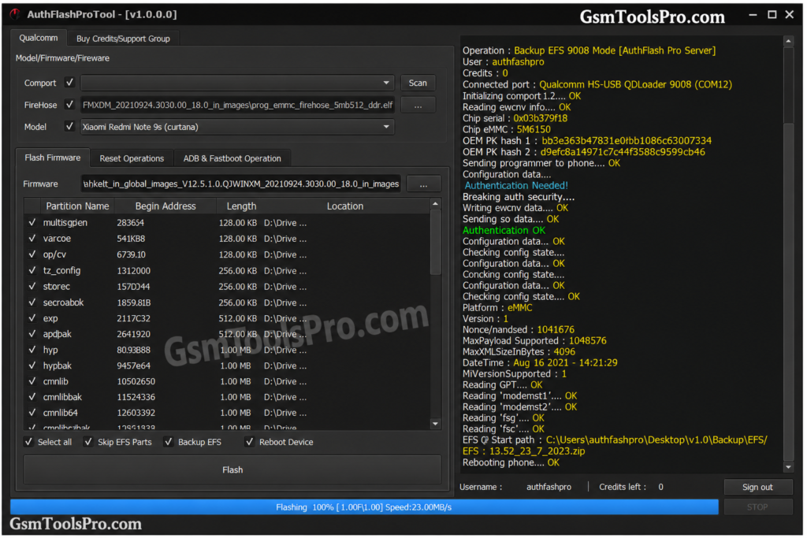Click the log panel scroll up arrow
This screenshot has width=807, height=538.
coord(788,41)
